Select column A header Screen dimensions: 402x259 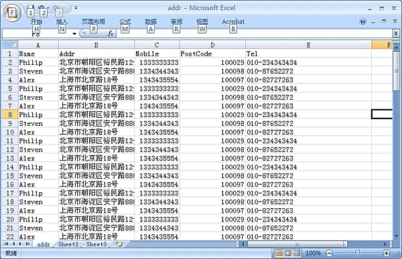coord(38,45)
